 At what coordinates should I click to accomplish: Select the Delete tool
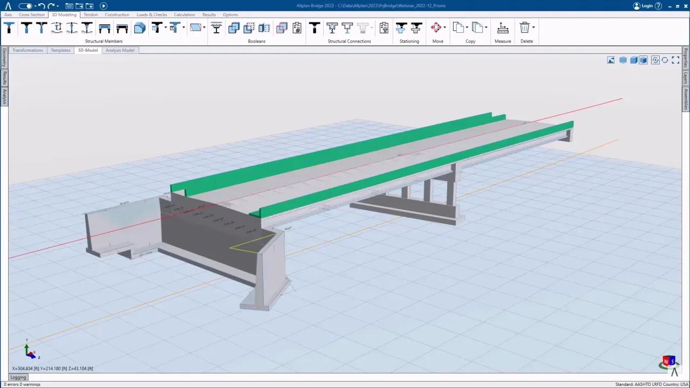point(523,28)
